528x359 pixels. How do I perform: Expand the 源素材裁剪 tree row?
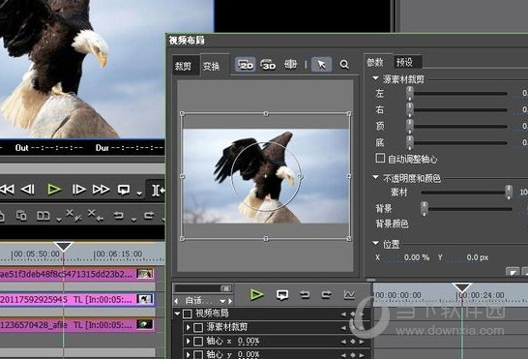[x=188, y=327]
